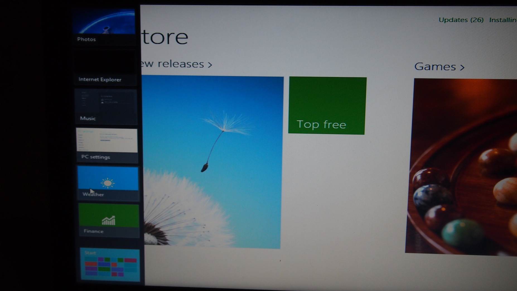This screenshot has height=291, width=517.
Task: Click the Store page title
Action: pos(165,37)
